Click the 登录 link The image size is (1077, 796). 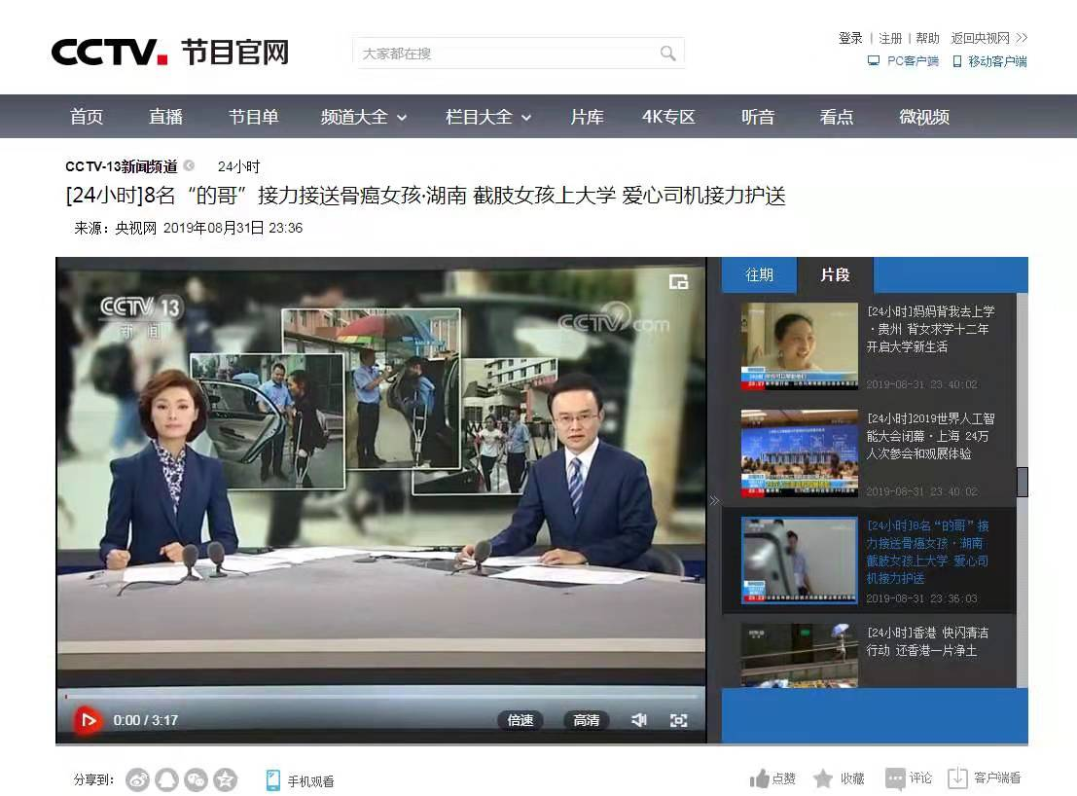click(x=850, y=38)
